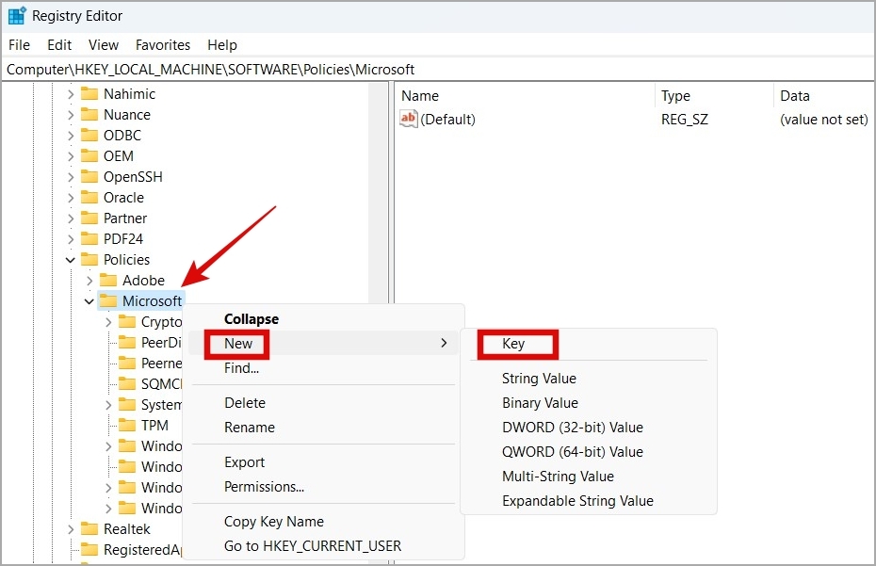Click the ODBC folder icon

(x=89, y=135)
